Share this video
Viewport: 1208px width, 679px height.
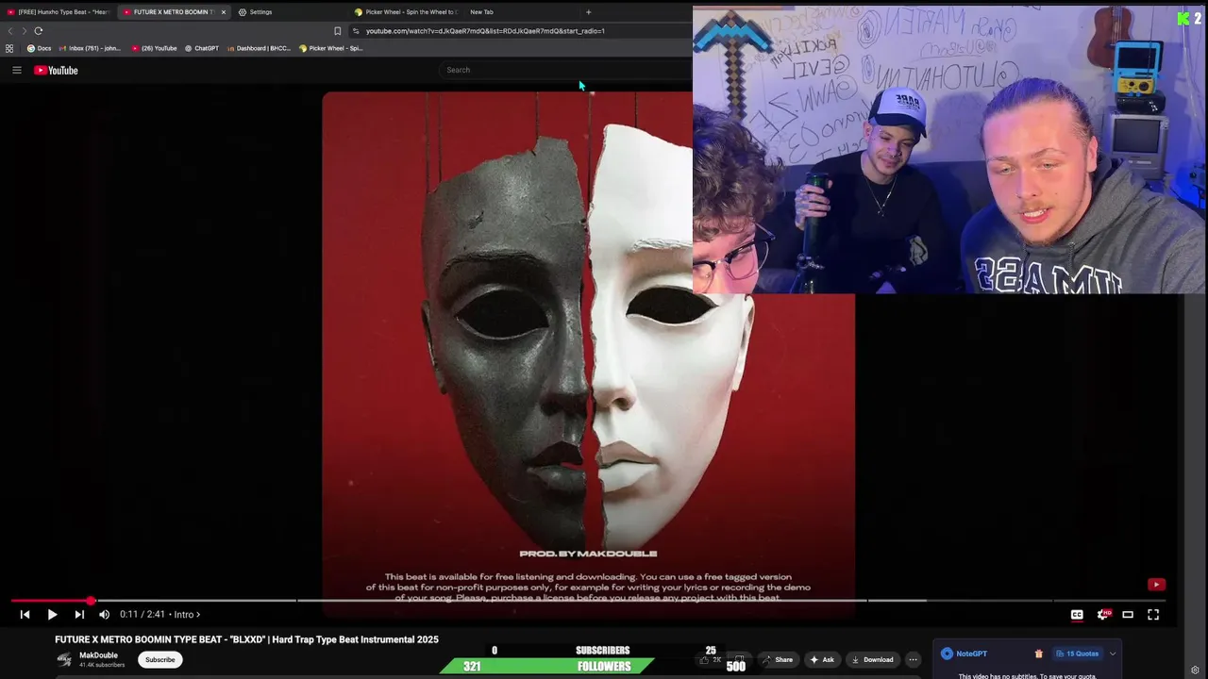pyautogui.click(x=778, y=659)
